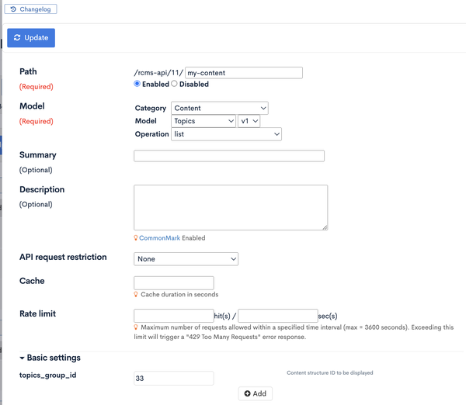Open the Model dropdown showing Topics
This screenshot has height=405, width=466.
coord(203,121)
